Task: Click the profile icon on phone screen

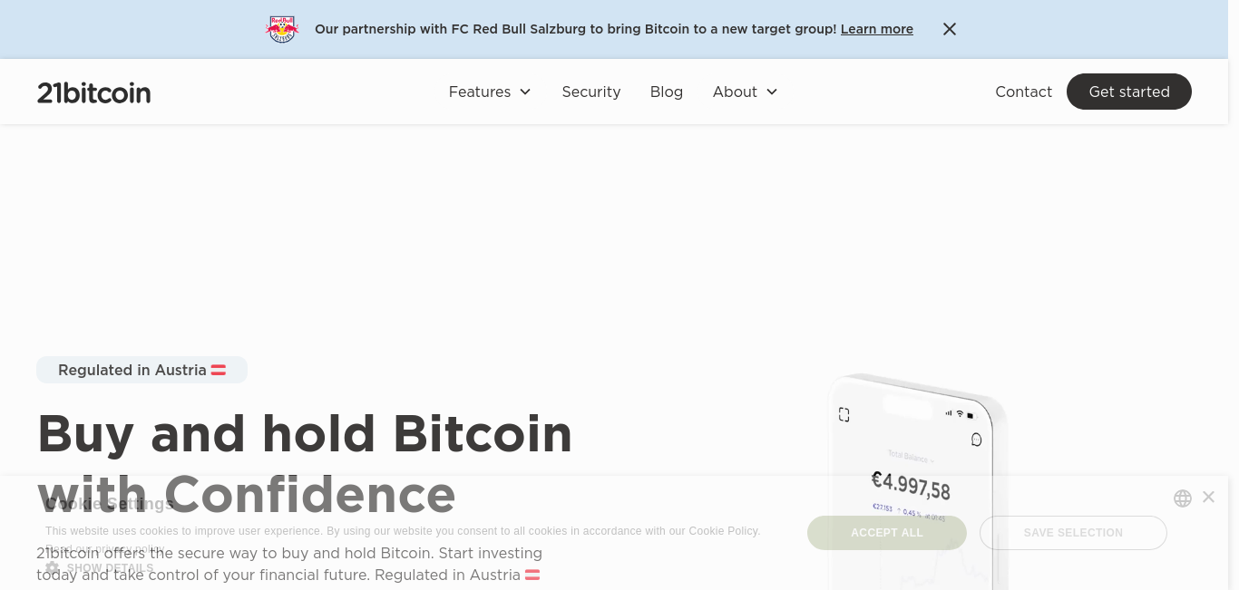Action: click(976, 440)
